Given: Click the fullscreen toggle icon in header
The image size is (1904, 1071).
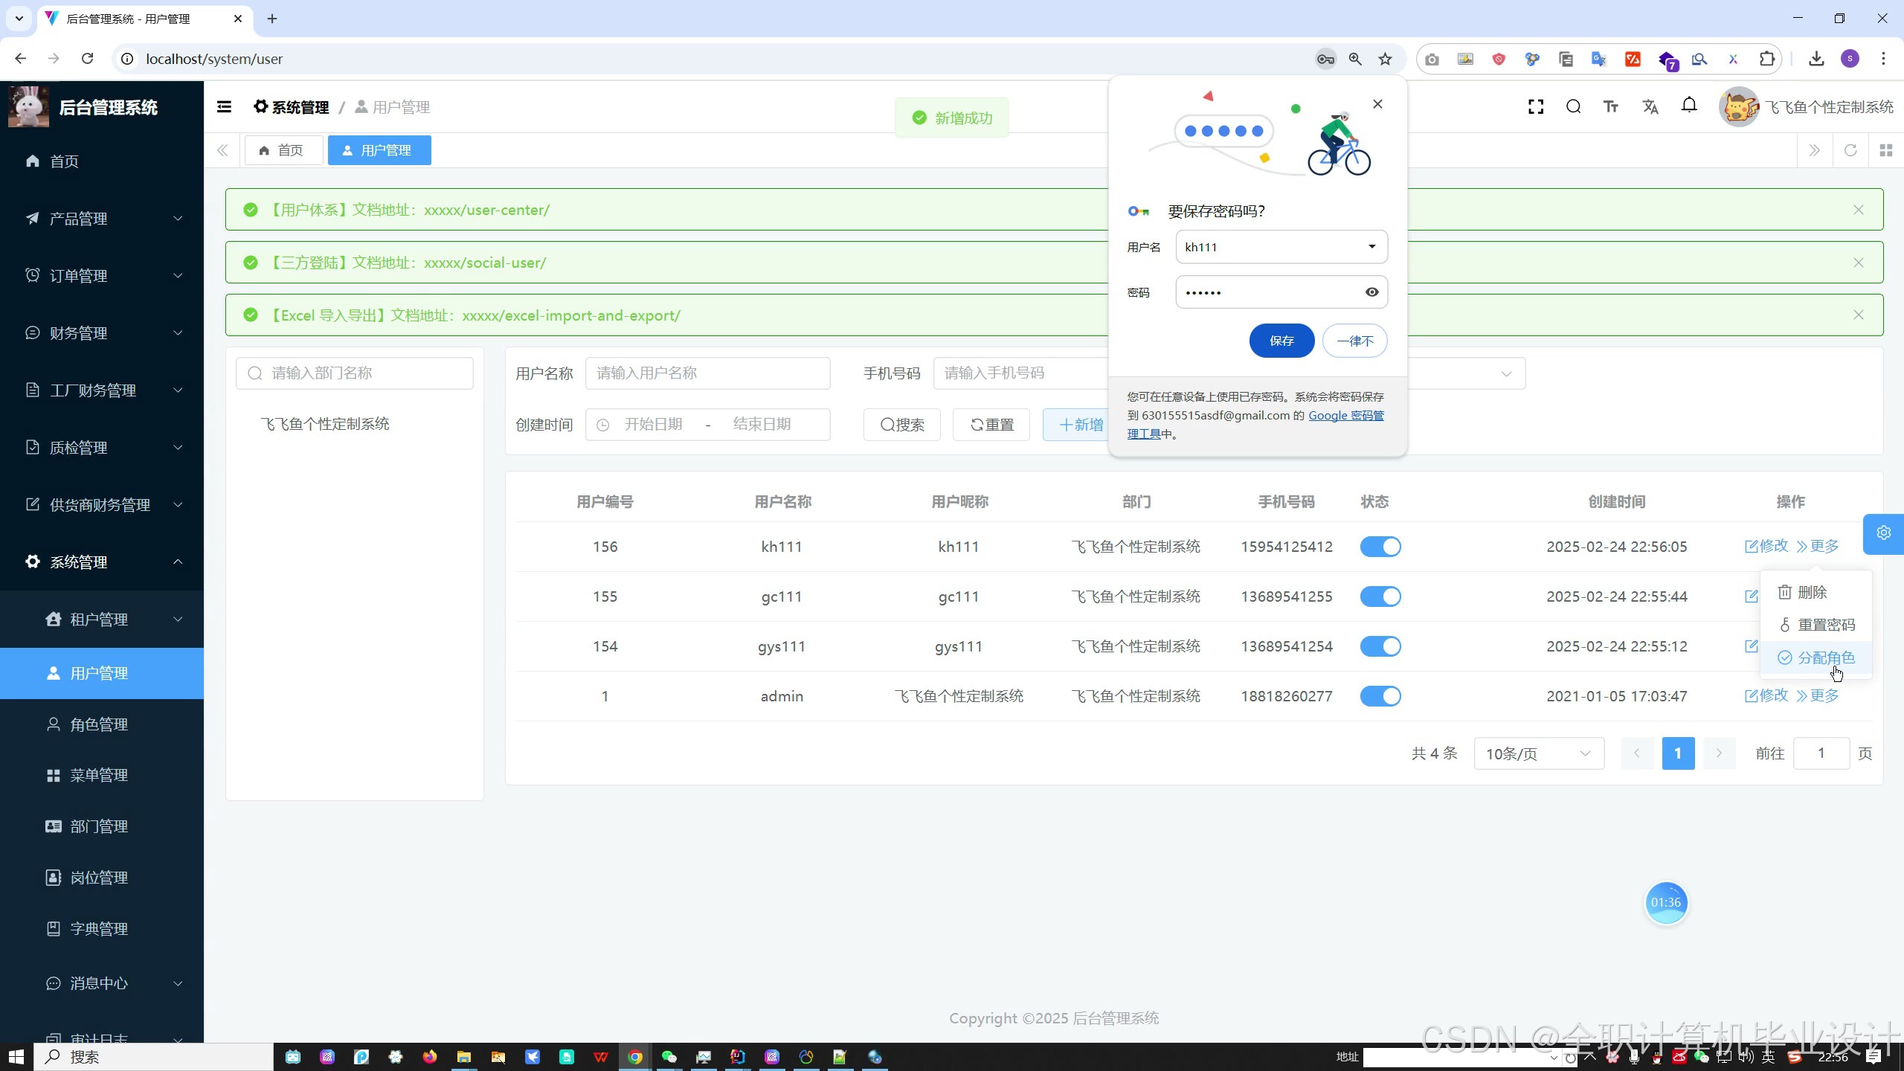Looking at the screenshot, I should click(1535, 107).
